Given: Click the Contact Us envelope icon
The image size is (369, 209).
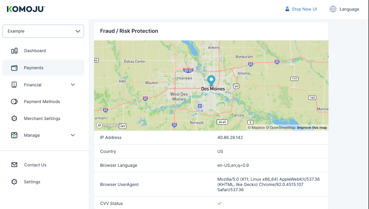Looking at the screenshot, I should [14, 165].
